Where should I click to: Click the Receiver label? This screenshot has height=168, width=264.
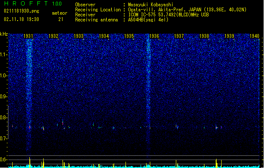tap(85, 15)
